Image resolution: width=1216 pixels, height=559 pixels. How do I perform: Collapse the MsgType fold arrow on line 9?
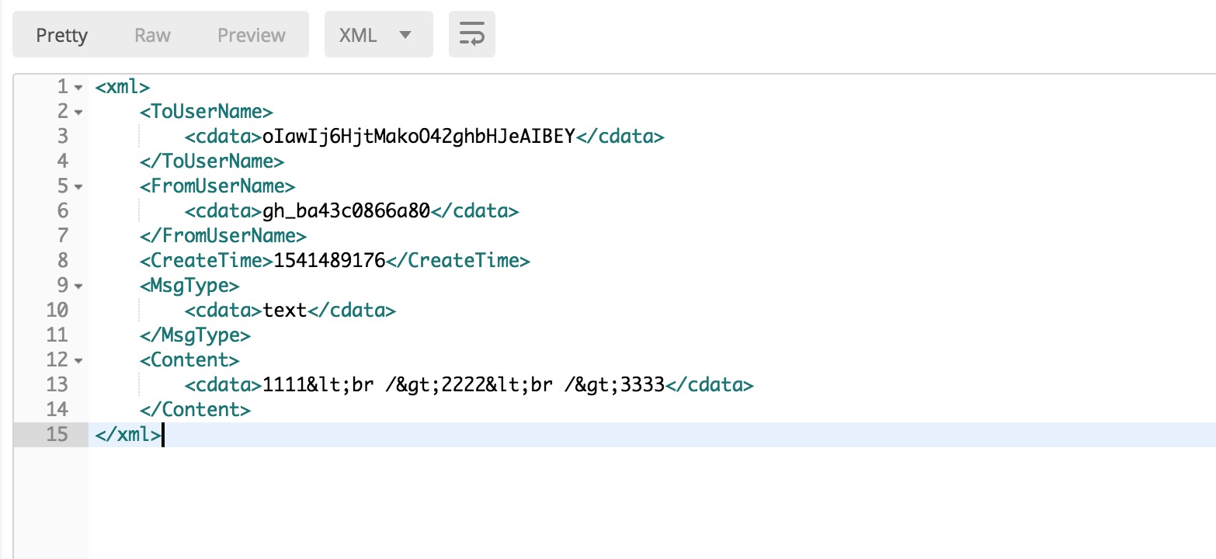tap(78, 286)
